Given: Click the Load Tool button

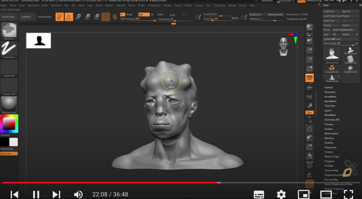Looking at the screenshot, I should (332, 11).
